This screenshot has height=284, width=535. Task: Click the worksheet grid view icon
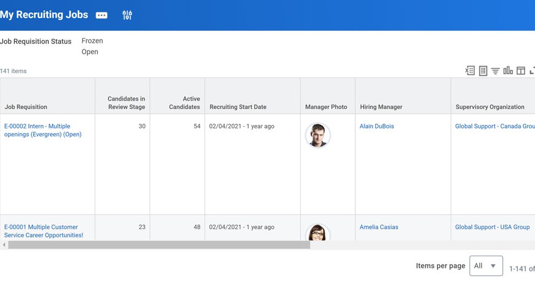coord(483,70)
